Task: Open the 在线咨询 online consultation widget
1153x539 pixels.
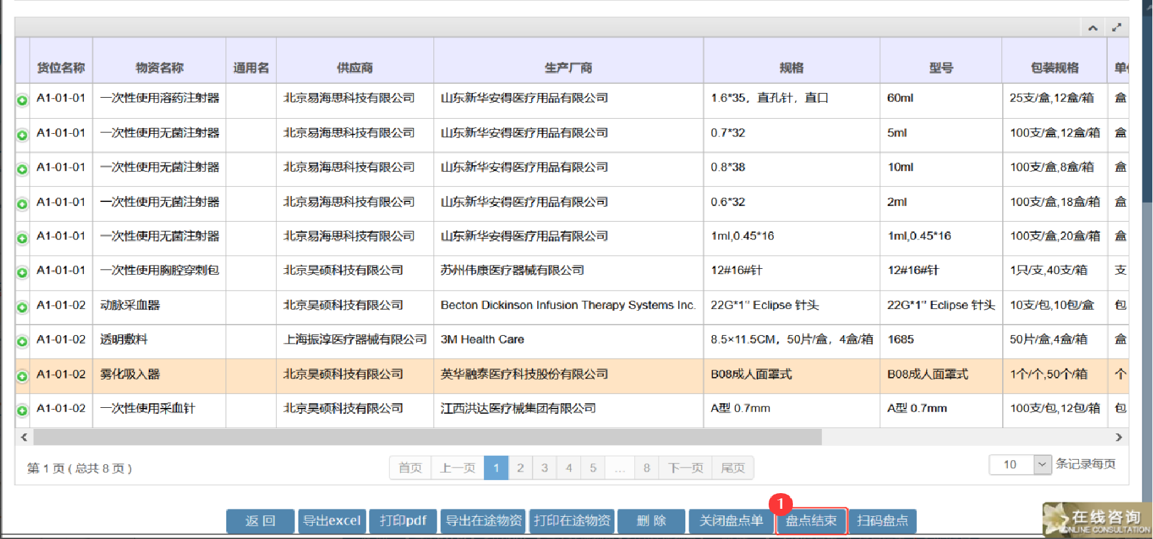Action: pyautogui.click(x=1097, y=521)
